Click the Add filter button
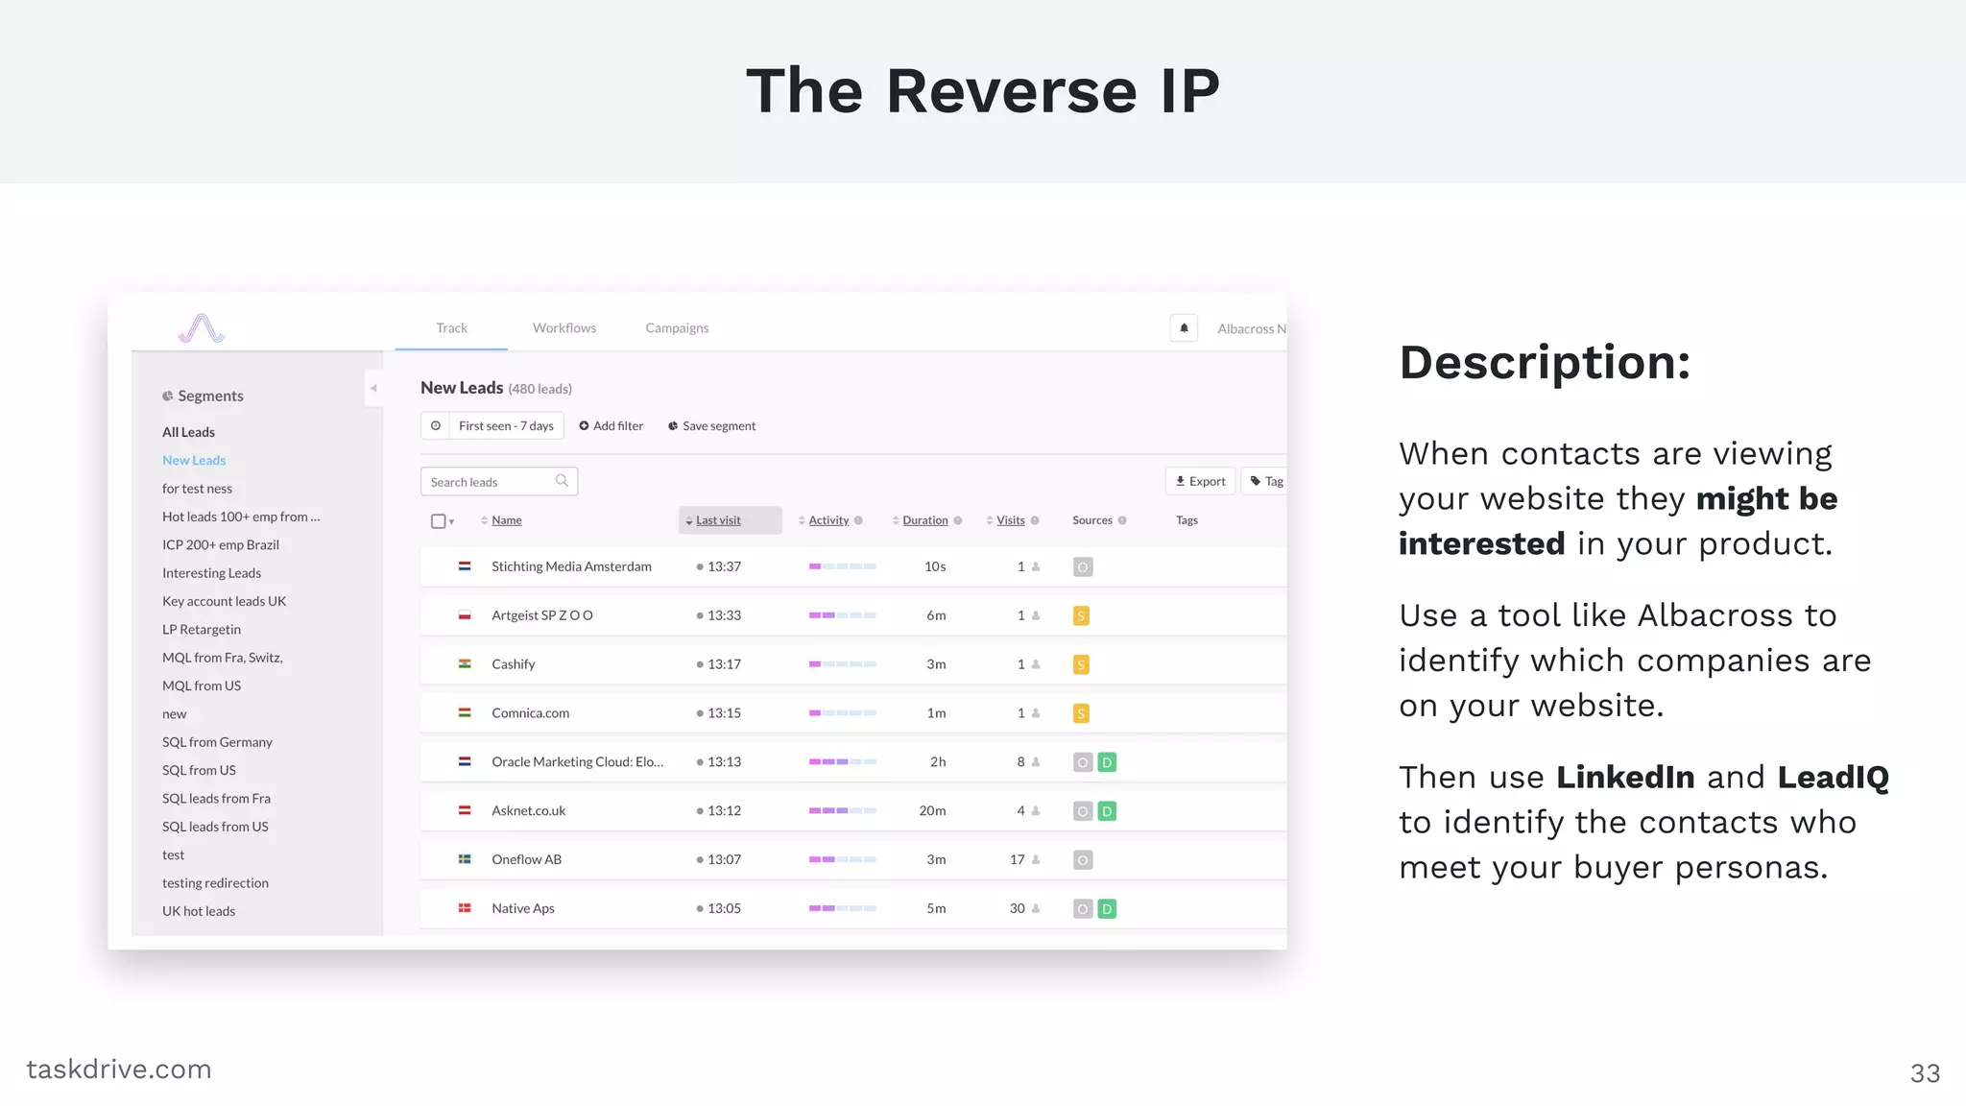 pyautogui.click(x=611, y=425)
